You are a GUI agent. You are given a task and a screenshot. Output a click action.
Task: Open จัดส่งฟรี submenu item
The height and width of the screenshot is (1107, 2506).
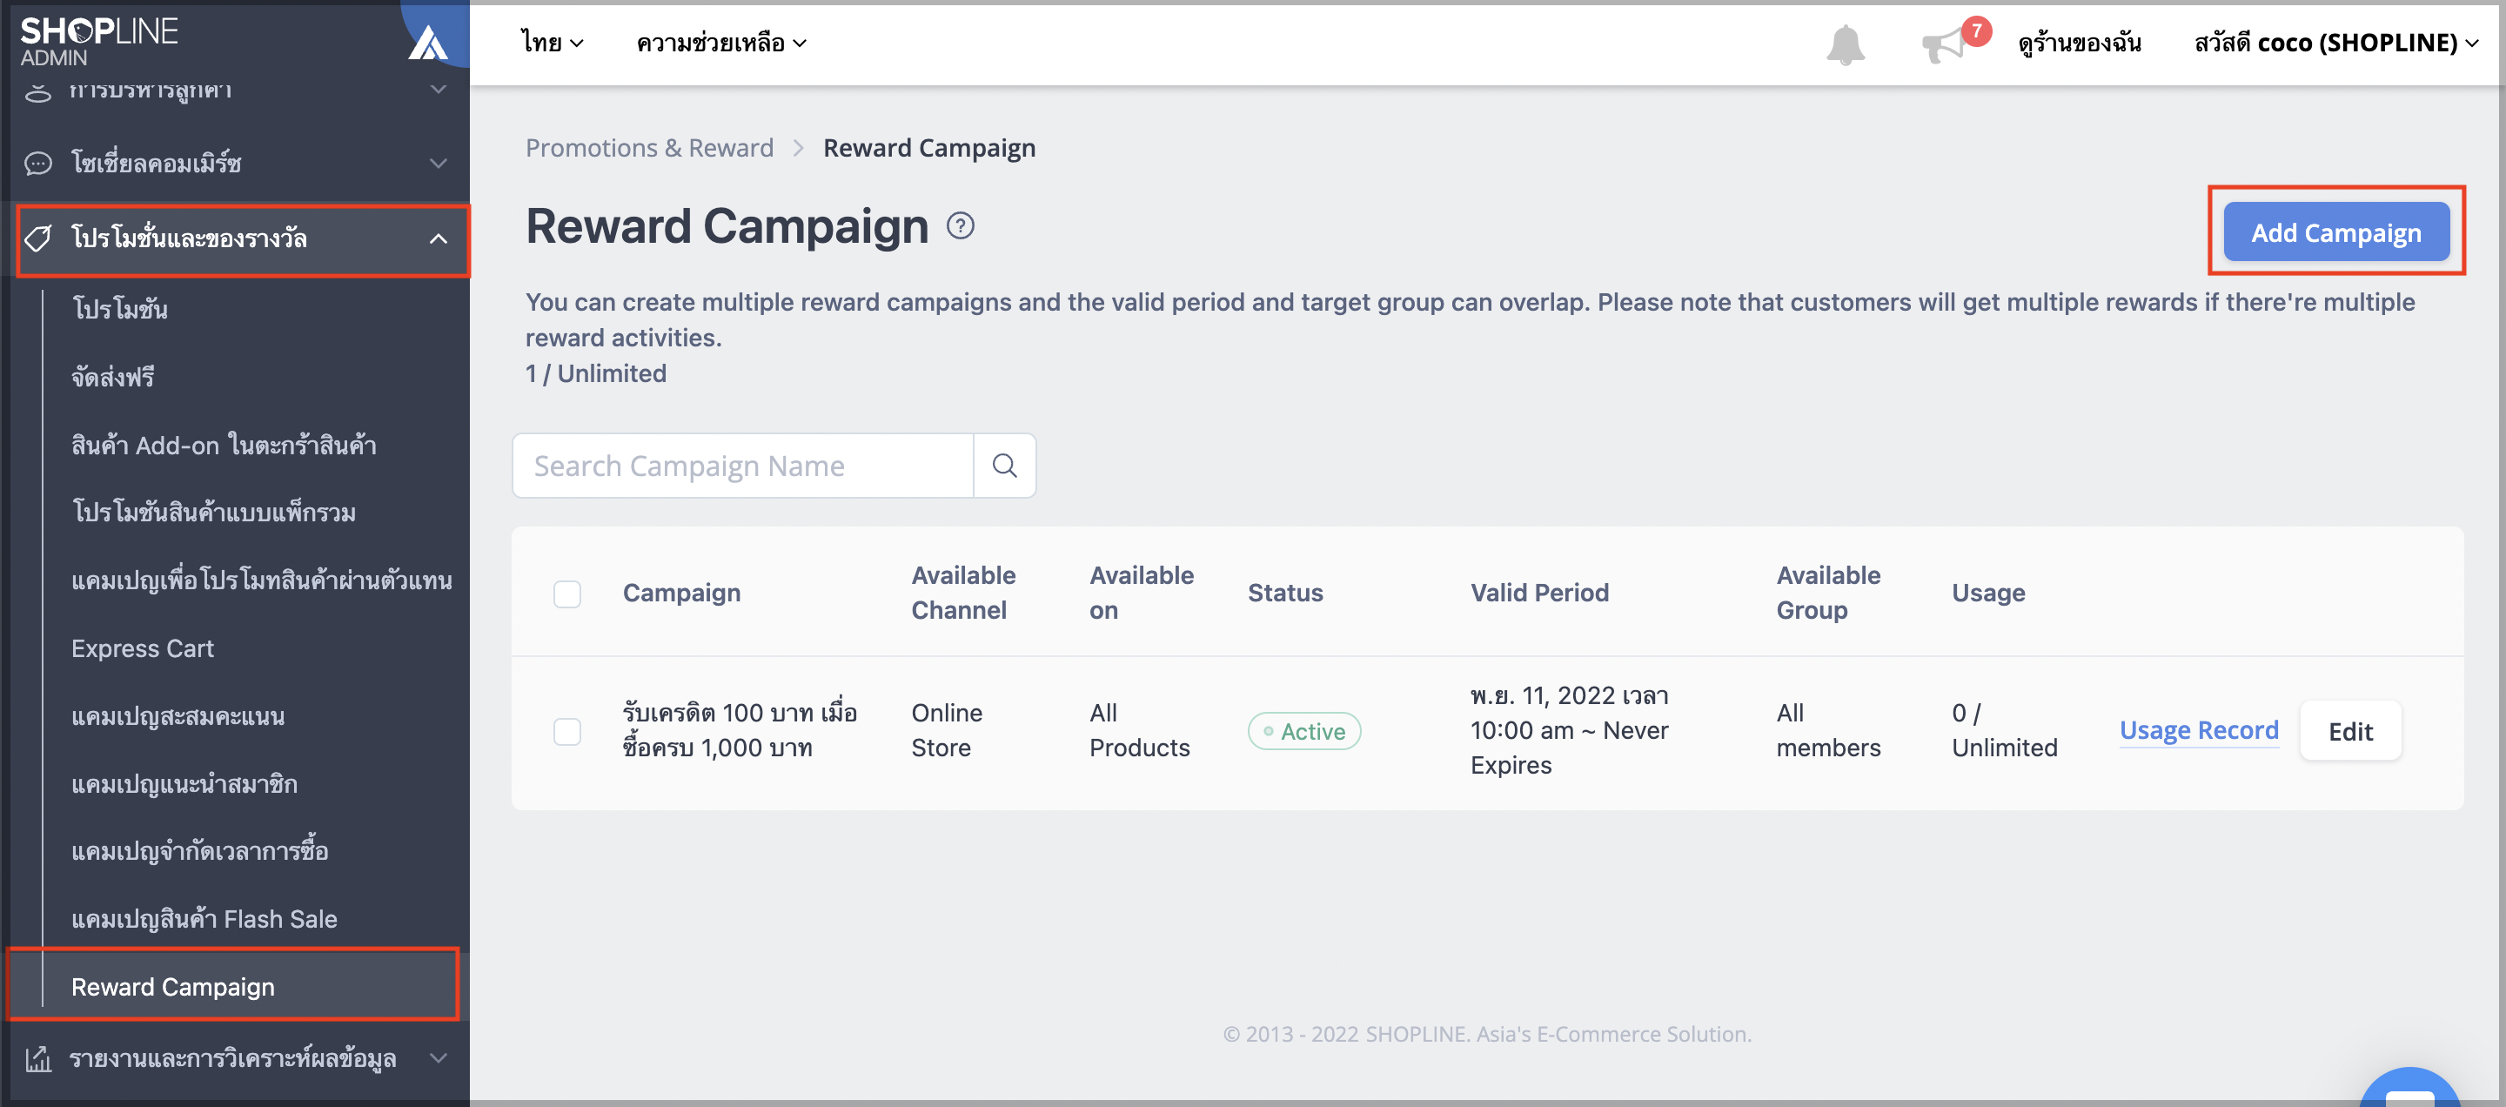[x=113, y=378]
